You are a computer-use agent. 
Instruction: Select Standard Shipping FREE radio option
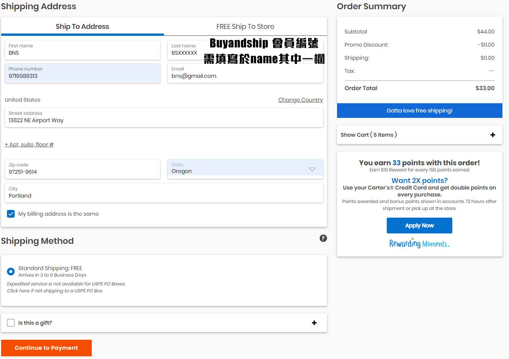[x=11, y=272]
